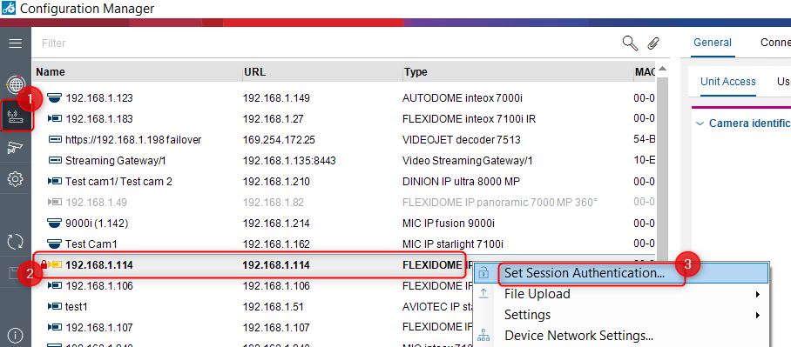Switch to the General tab
Viewport: 791px width, 347px height.
[713, 43]
